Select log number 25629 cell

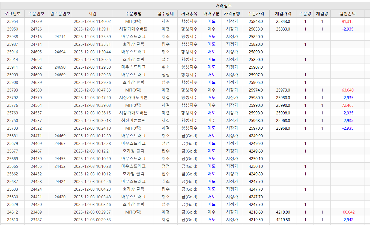point(13,204)
